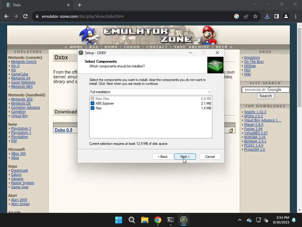Open Windows taskbar search
This screenshot has width=302, height=227.
click(x=132, y=220)
